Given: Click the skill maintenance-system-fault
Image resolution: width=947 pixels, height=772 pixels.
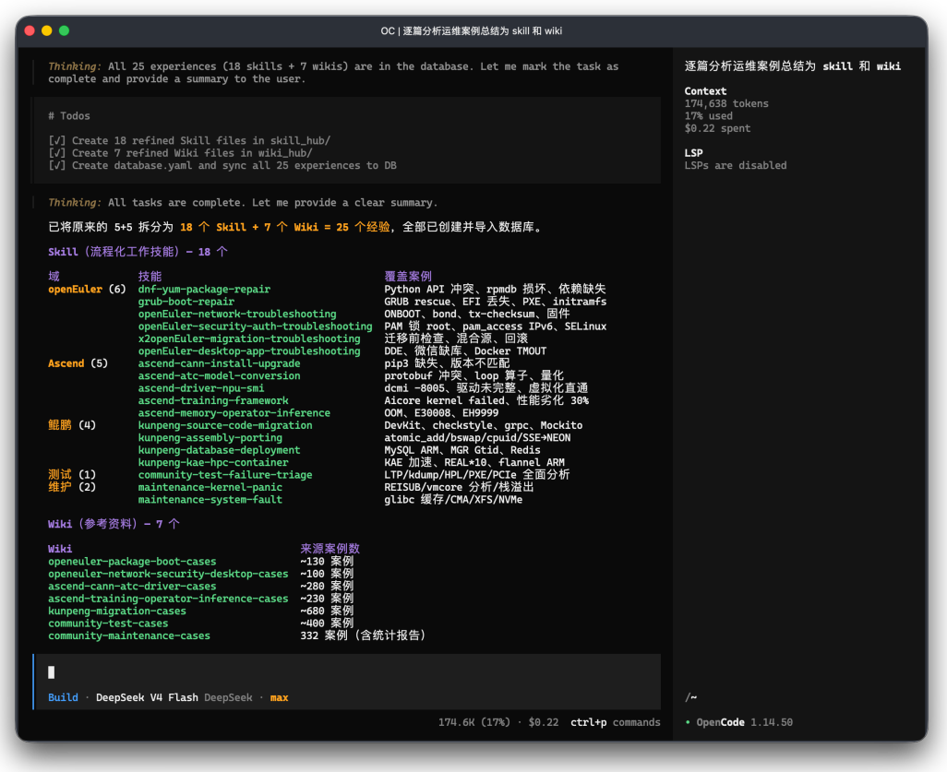Looking at the screenshot, I should click(x=210, y=499).
